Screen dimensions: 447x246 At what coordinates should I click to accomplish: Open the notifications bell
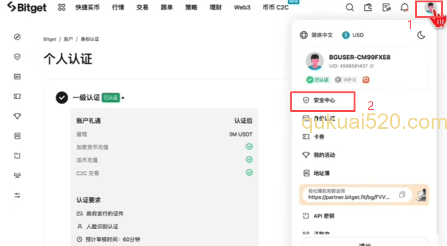(x=404, y=7)
